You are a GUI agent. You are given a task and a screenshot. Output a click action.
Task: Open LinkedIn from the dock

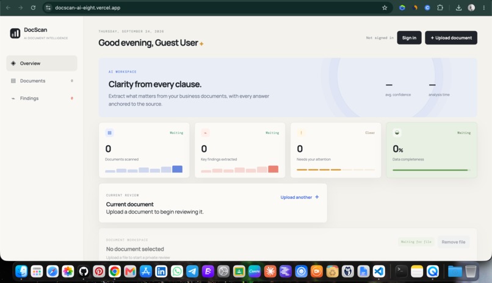pyautogui.click(x=161, y=271)
